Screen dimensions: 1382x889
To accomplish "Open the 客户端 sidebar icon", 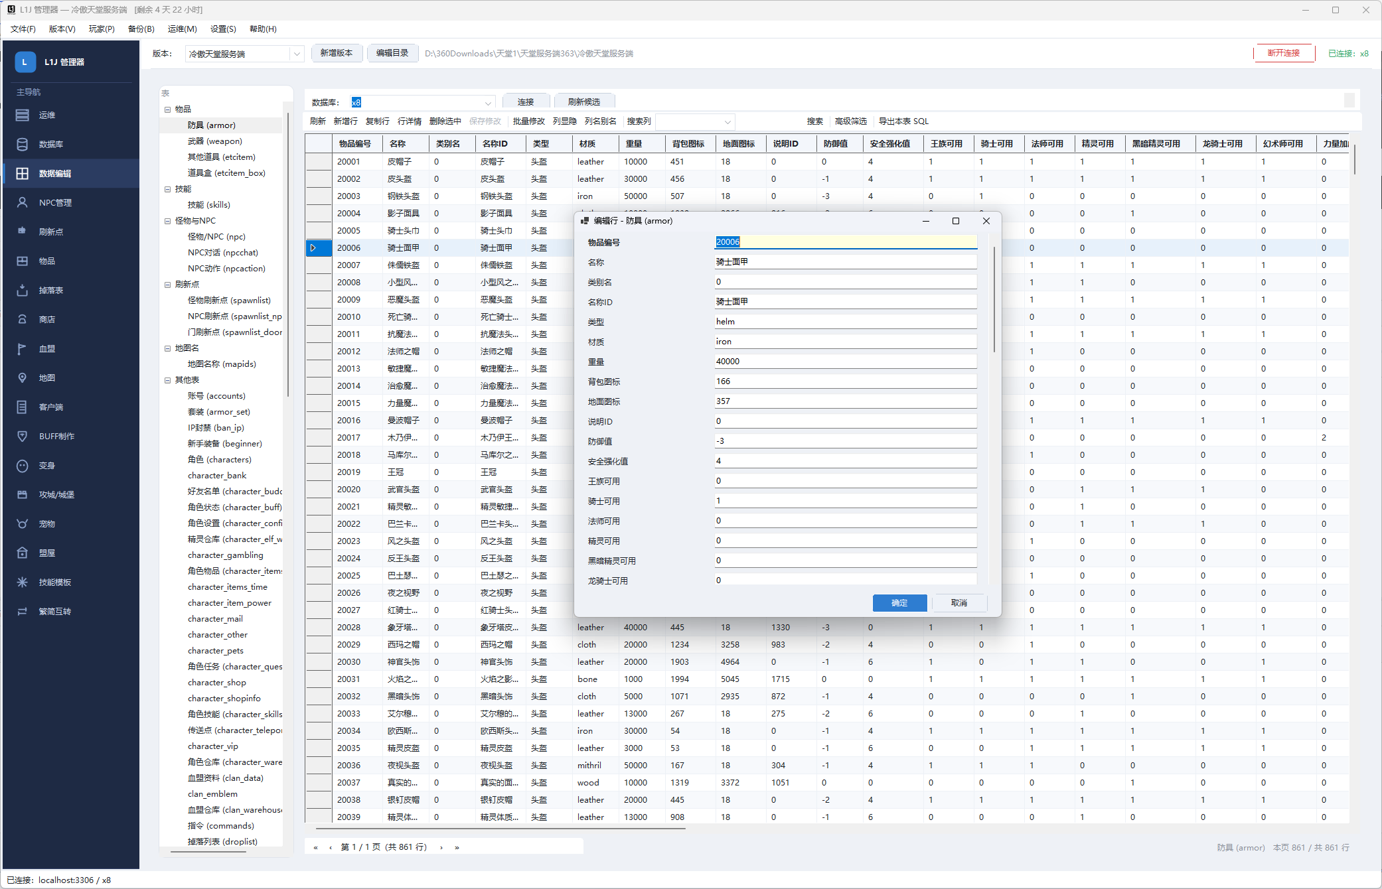I will (x=23, y=407).
